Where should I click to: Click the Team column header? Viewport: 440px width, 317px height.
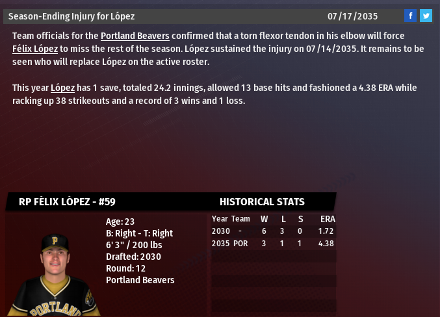pos(240,219)
